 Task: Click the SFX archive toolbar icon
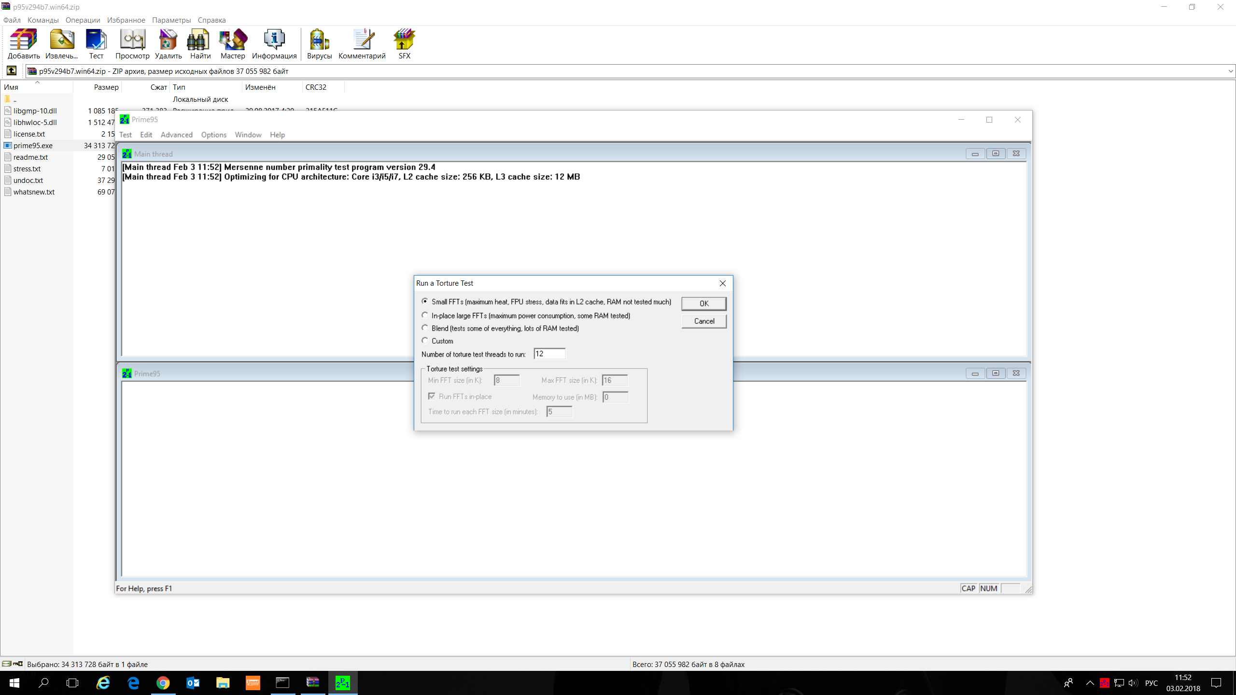point(404,43)
